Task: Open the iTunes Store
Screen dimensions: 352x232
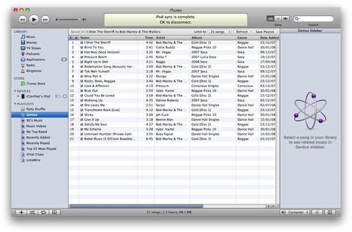Action: 35,84
